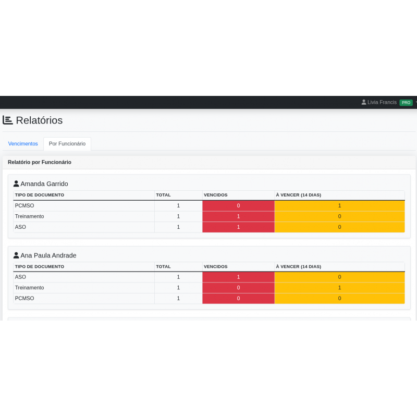Click the Ana Paula Andrade employee name

click(x=48, y=255)
